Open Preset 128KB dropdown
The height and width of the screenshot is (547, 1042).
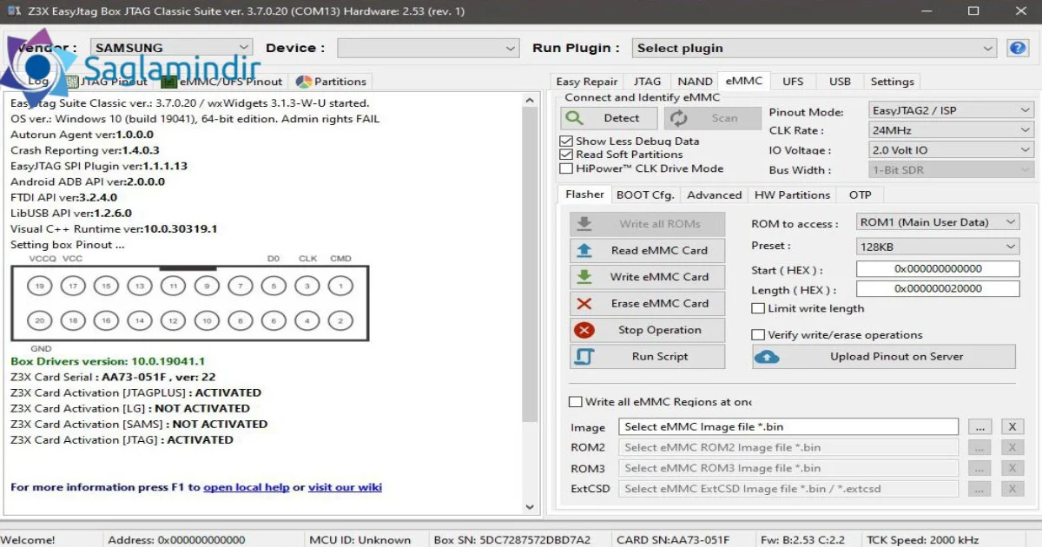pyautogui.click(x=938, y=247)
